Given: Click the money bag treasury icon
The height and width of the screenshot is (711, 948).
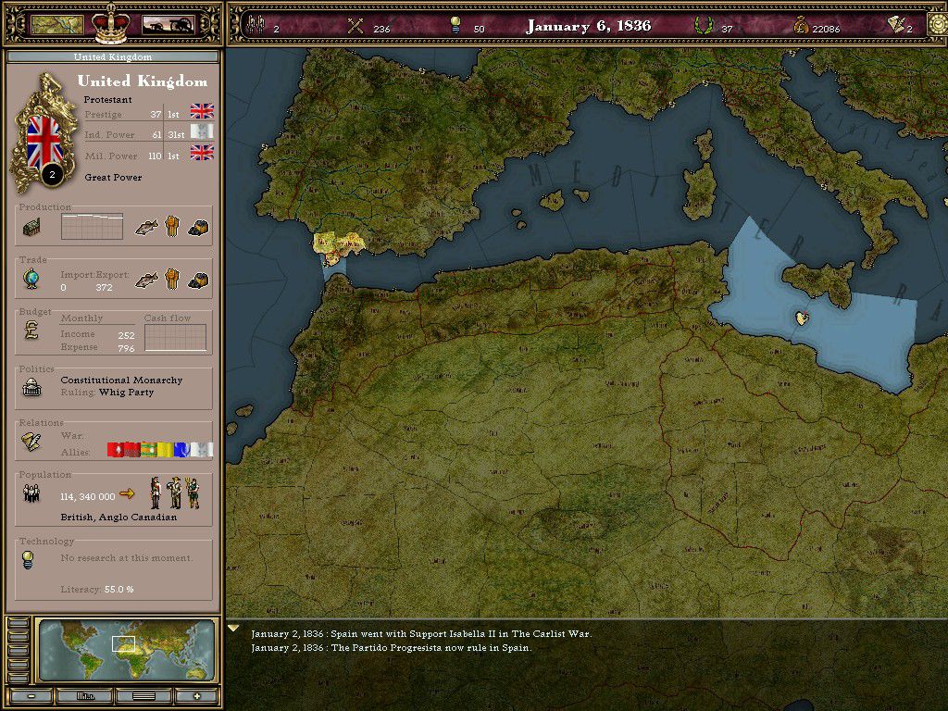Looking at the screenshot, I should point(801,26).
